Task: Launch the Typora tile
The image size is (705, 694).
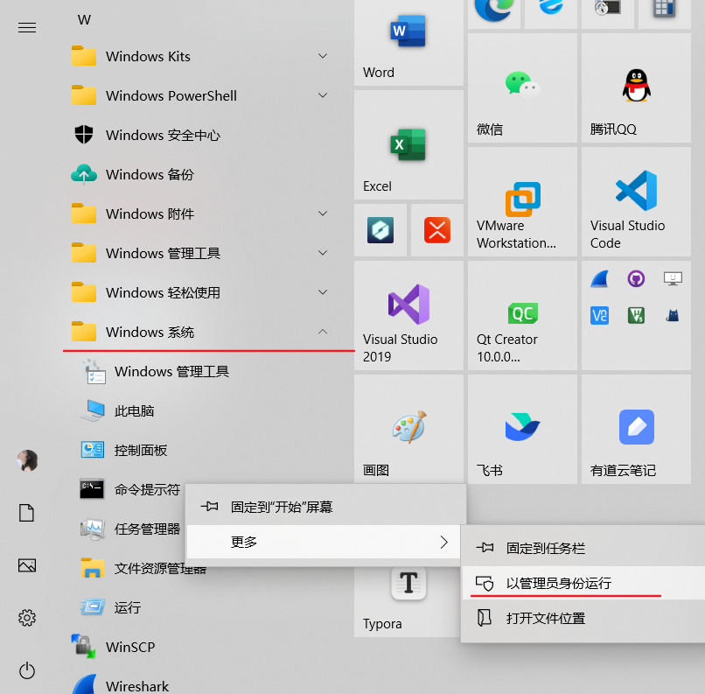Action: point(407,601)
